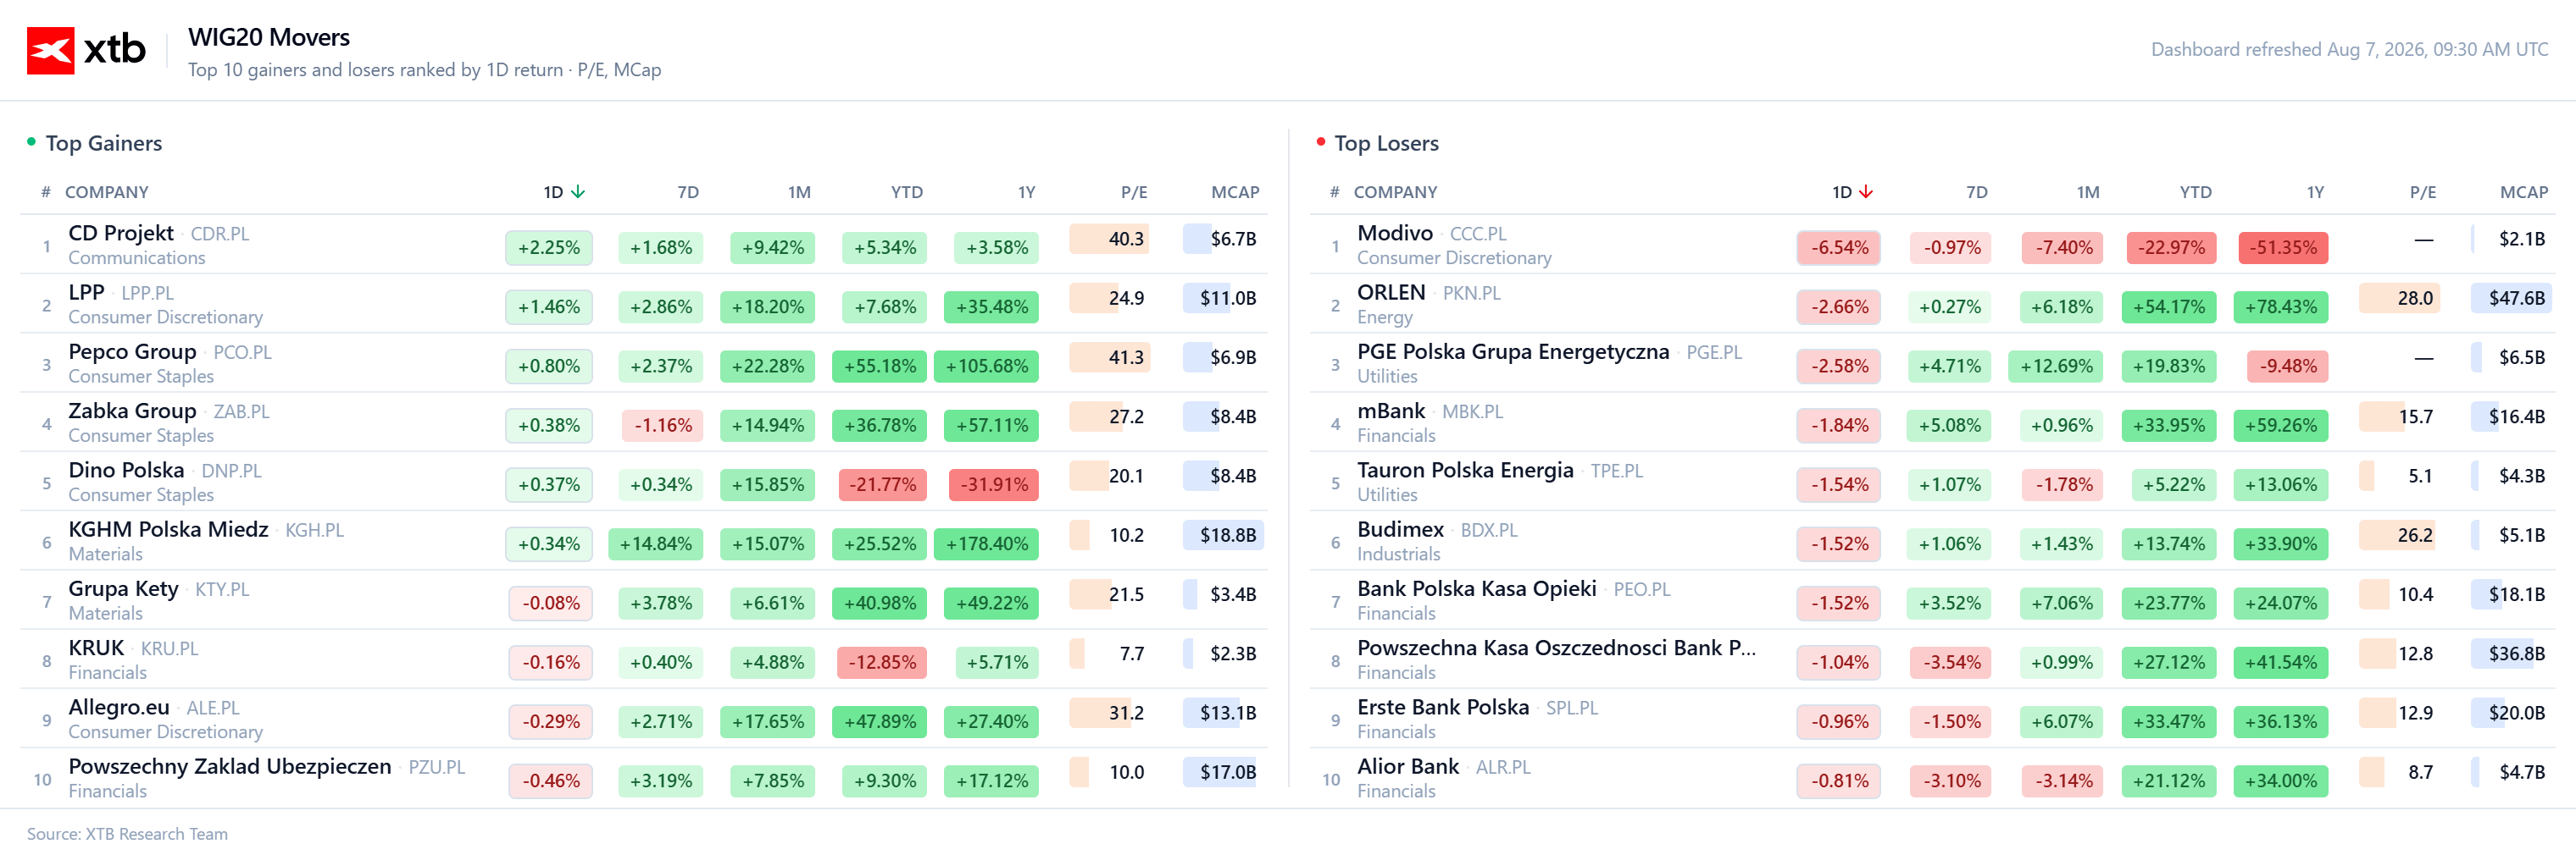Viewport: 2576px width, 855px height.
Task: Open the CD Projekt company link
Action: click(x=121, y=233)
